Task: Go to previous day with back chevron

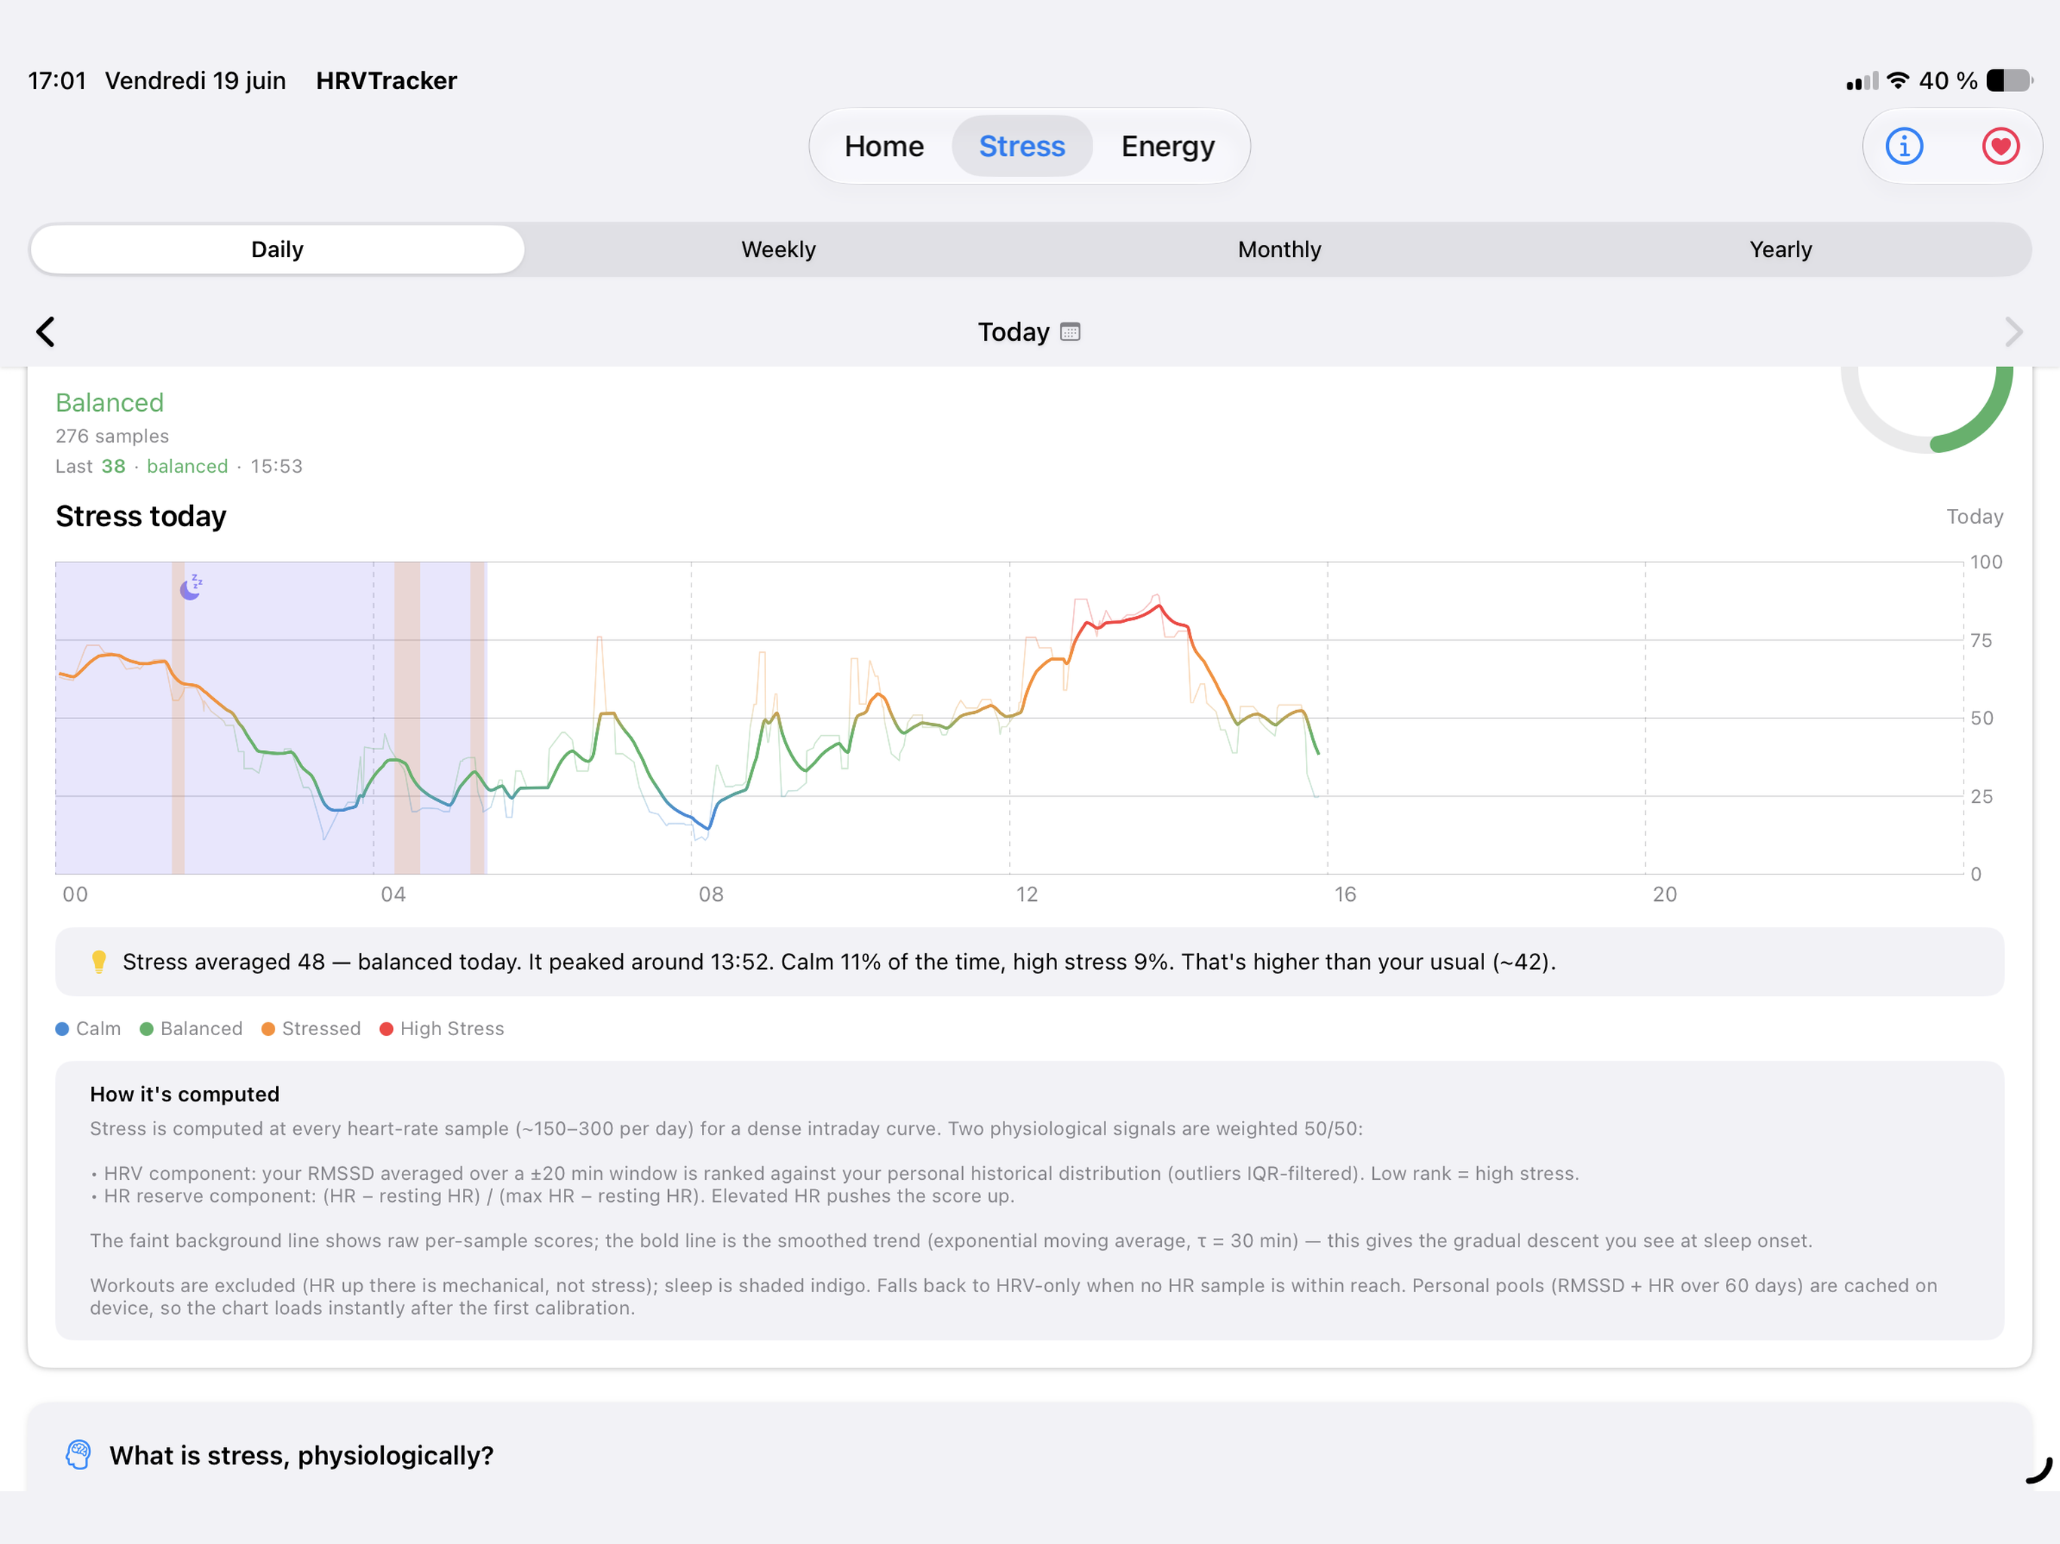Action: 46,332
